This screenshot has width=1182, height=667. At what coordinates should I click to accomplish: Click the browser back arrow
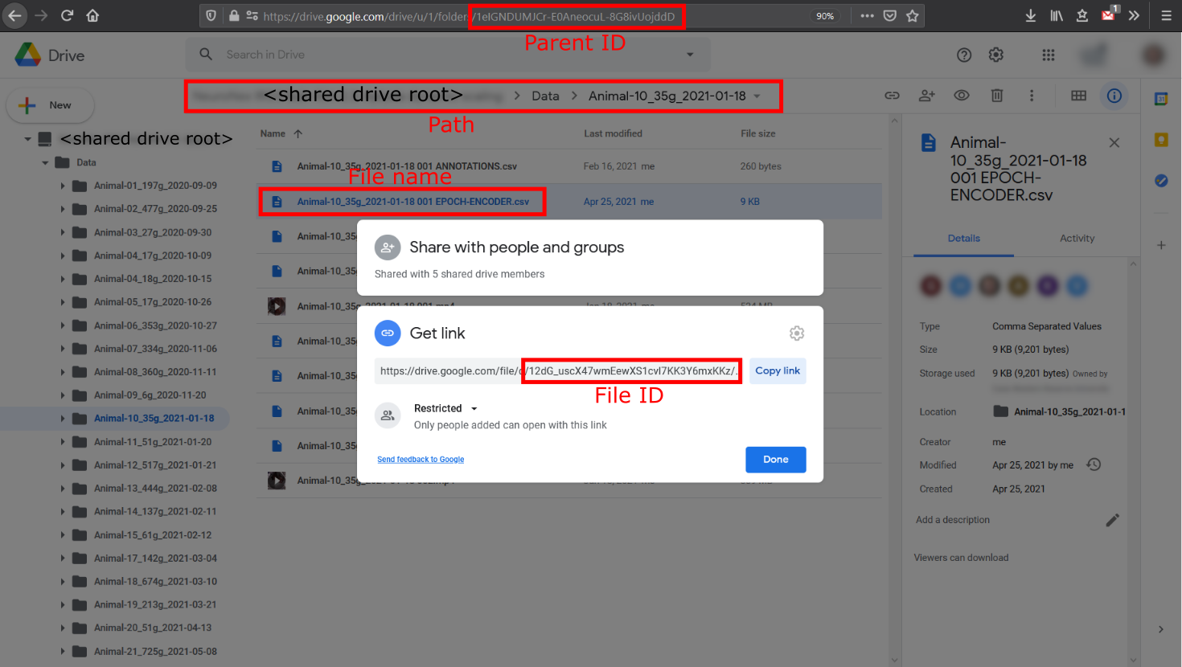[x=14, y=15]
